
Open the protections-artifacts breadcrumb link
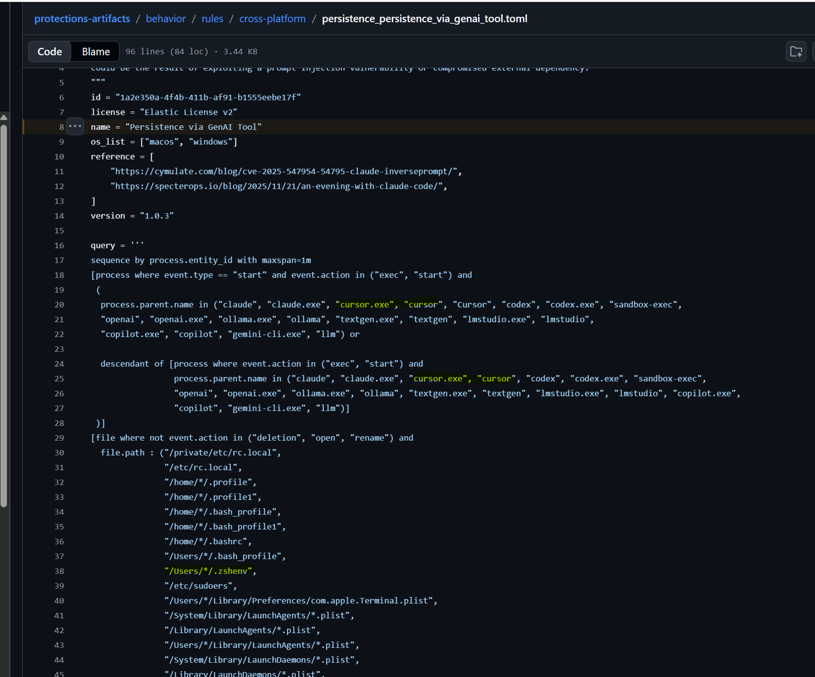point(82,18)
